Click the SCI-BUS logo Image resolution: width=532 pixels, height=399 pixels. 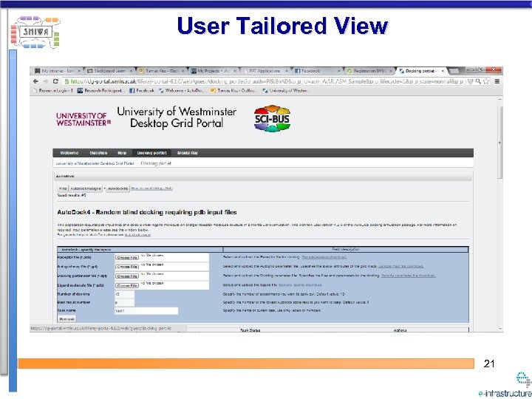272,118
